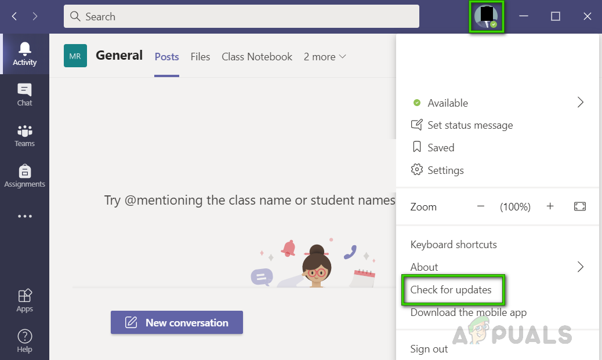Open the '2 more' tabs dropdown
602x360 pixels.
point(325,57)
